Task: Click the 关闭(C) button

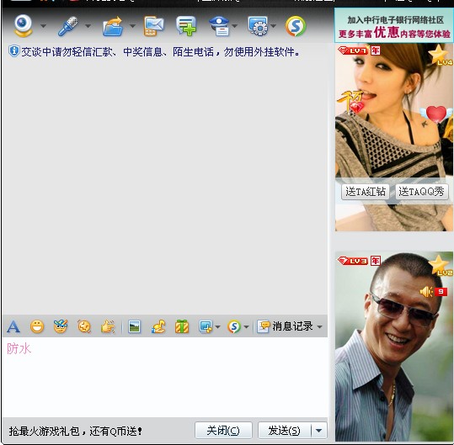Action: (223, 431)
